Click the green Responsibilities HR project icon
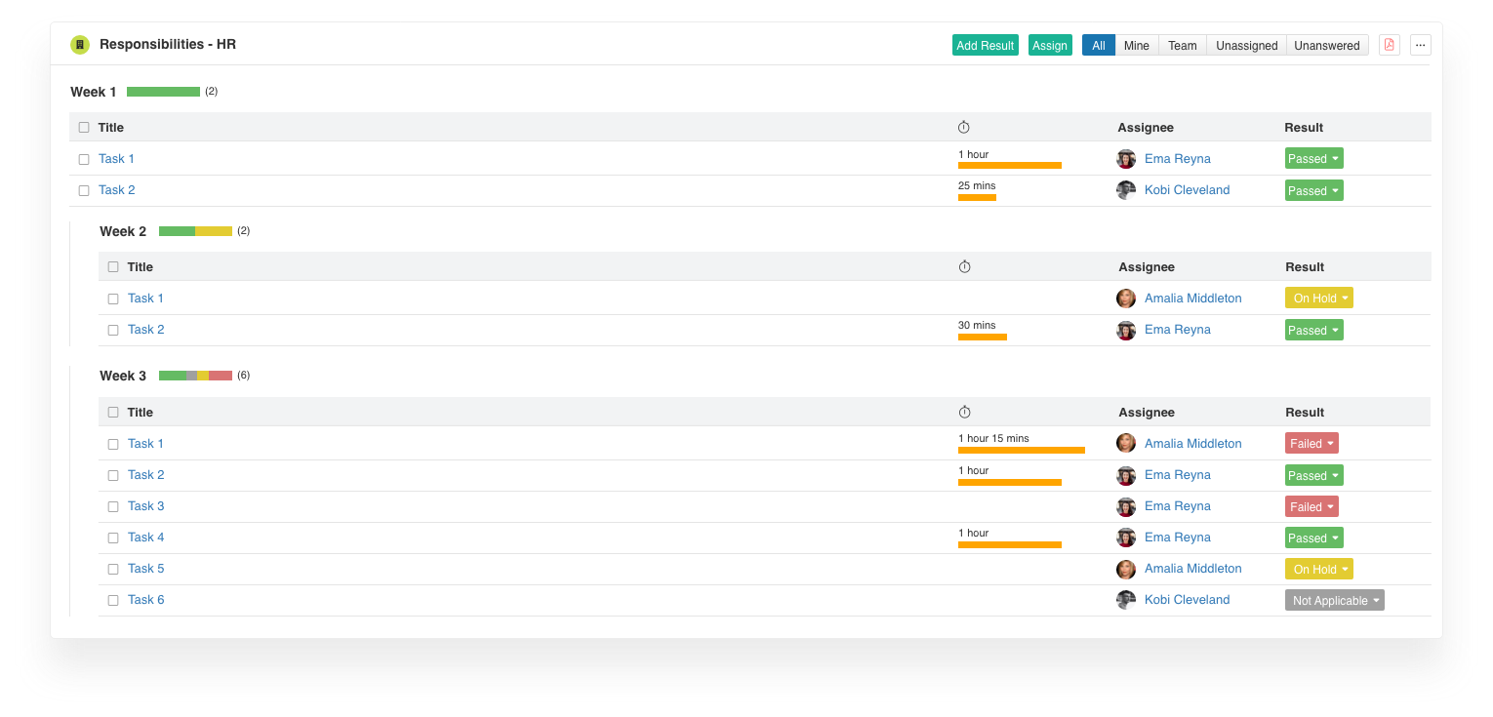Viewport: 1493px width, 717px height. click(x=80, y=45)
